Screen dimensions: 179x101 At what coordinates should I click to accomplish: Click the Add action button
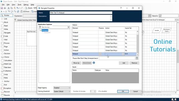124,63
